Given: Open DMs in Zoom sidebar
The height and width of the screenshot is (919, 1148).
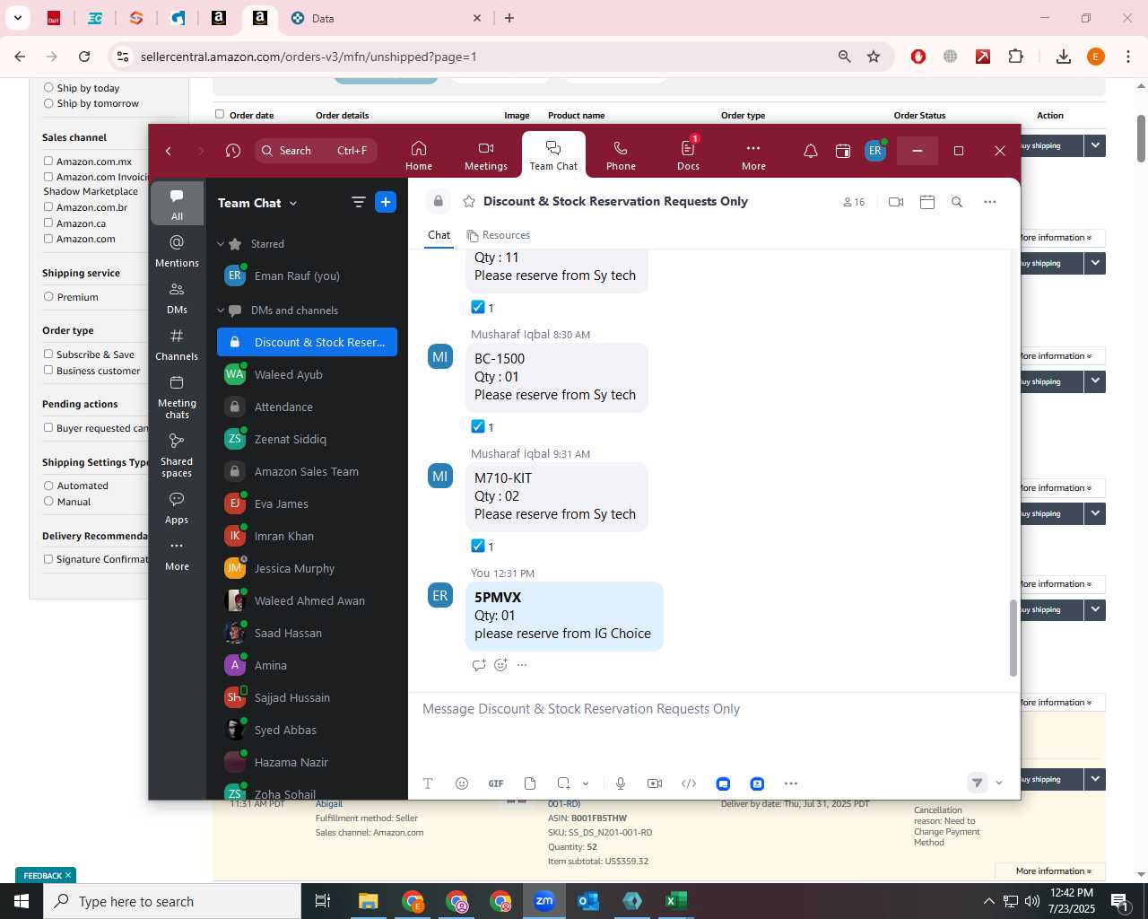Looking at the screenshot, I should (177, 298).
